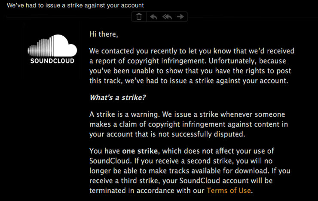Click the line starting "receive a third strike"
This screenshot has width=318, height=201.
[181, 181]
